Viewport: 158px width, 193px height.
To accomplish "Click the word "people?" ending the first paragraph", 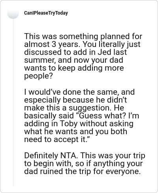I will coord(38,76).
